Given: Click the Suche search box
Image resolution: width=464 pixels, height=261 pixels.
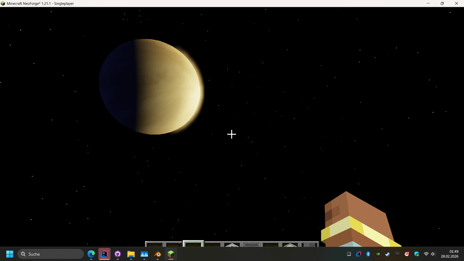Looking at the screenshot, I should (x=51, y=254).
